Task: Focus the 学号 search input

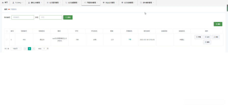Action: (x=51, y=17)
